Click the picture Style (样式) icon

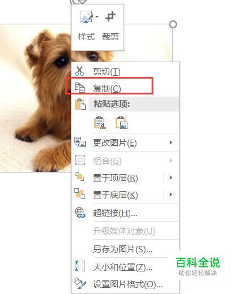click(87, 17)
